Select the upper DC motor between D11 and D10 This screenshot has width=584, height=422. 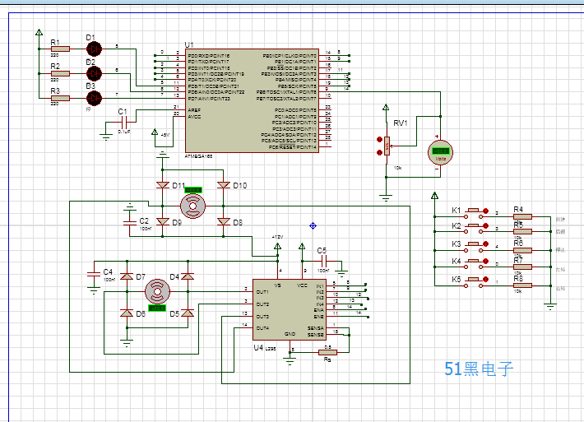tap(193, 206)
